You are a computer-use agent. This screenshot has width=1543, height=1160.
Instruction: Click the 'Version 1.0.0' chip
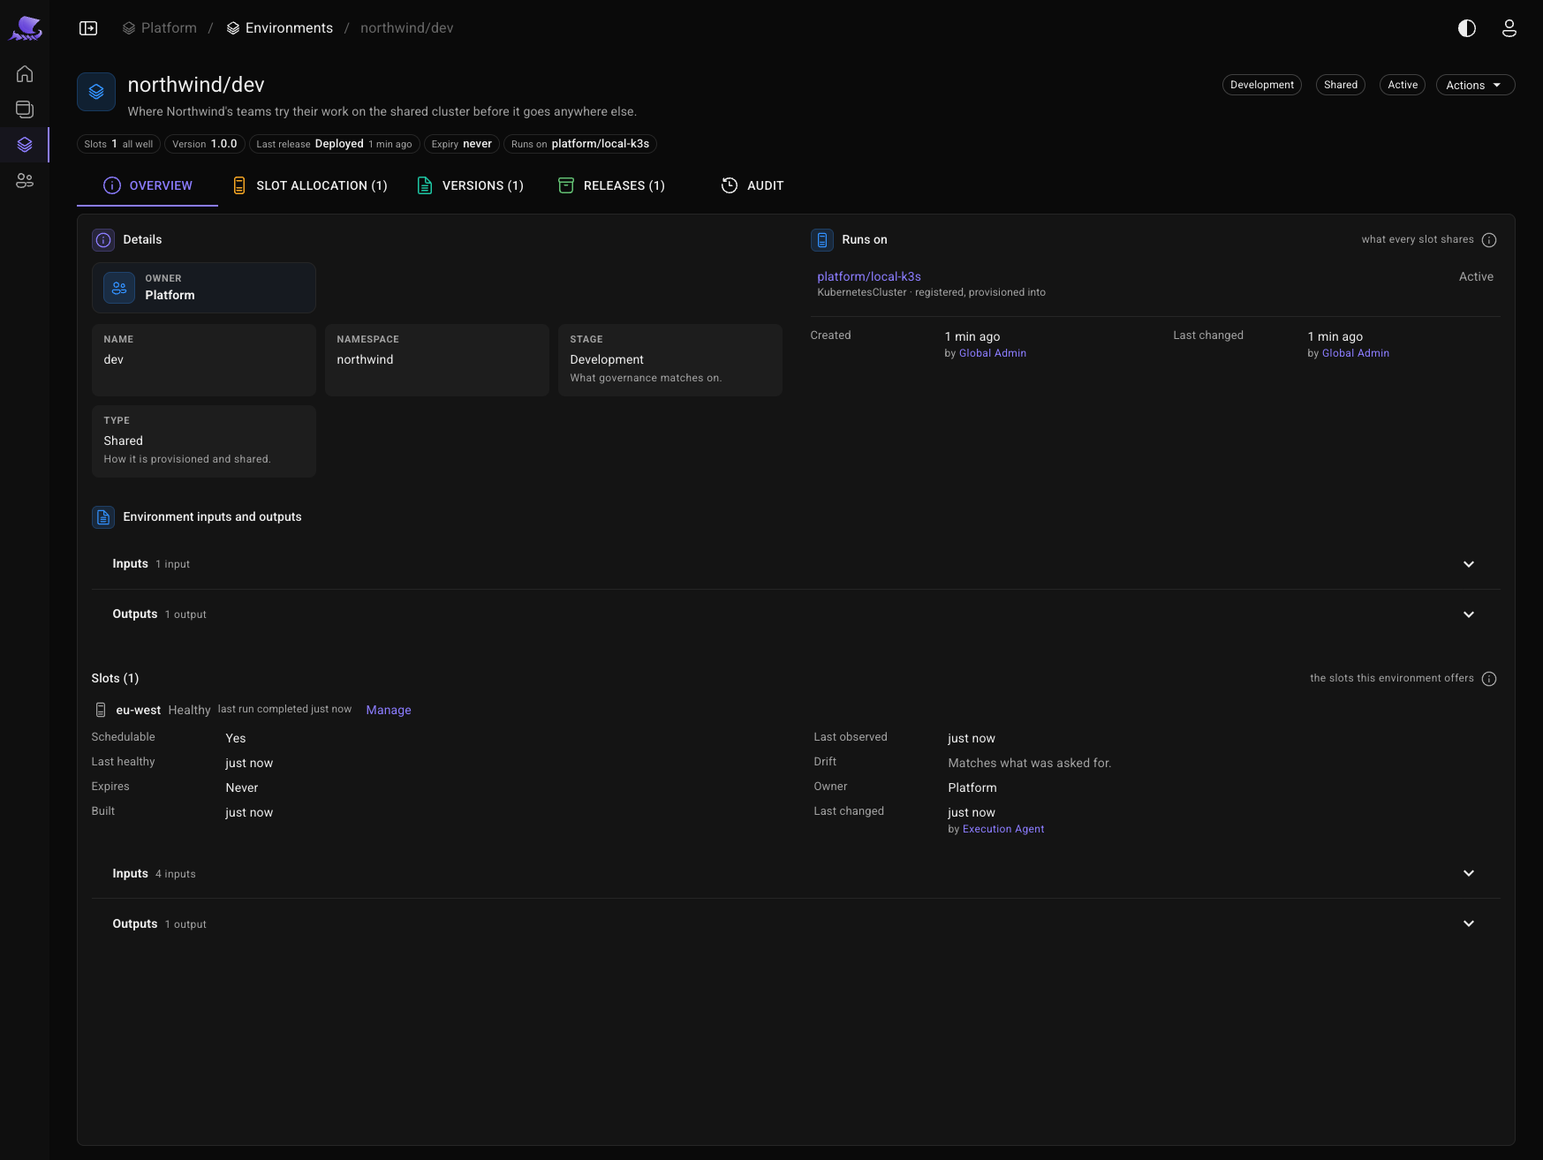click(205, 144)
